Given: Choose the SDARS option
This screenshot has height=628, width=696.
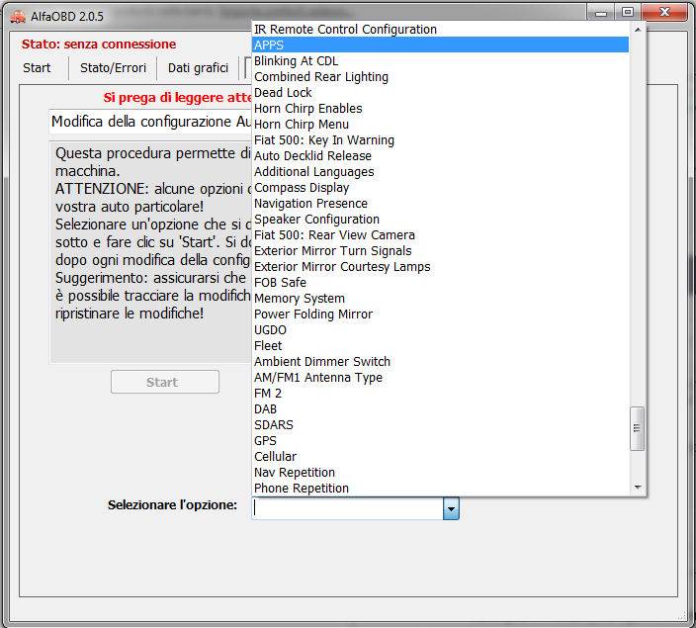Looking at the screenshot, I should click(x=440, y=425).
